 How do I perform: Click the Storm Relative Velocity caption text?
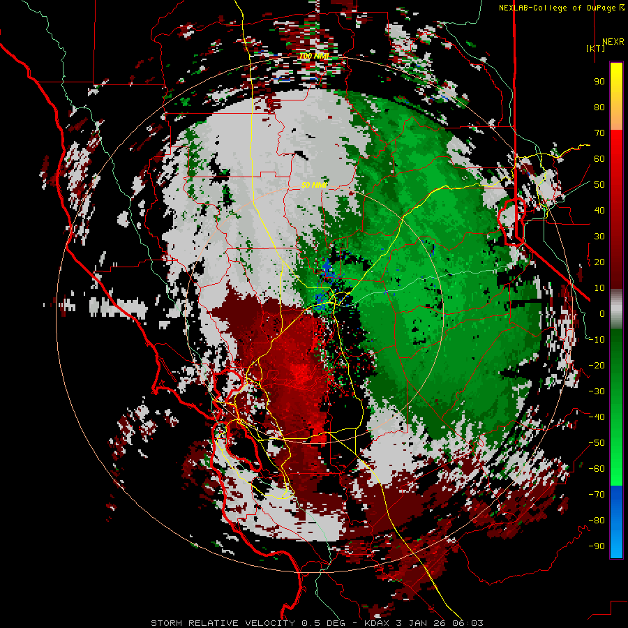[x=317, y=623]
